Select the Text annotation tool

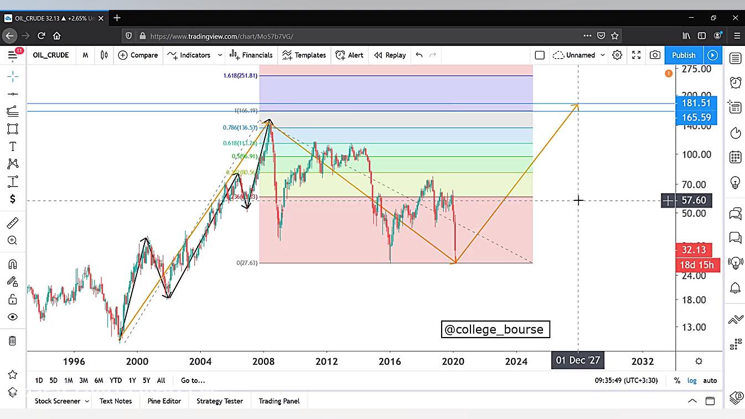pyautogui.click(x=13, y=147)
